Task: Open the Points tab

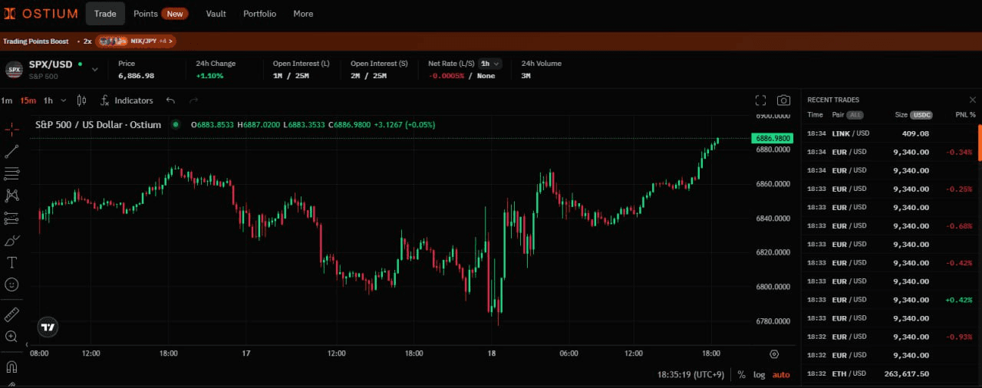Action: click(145, 14)
